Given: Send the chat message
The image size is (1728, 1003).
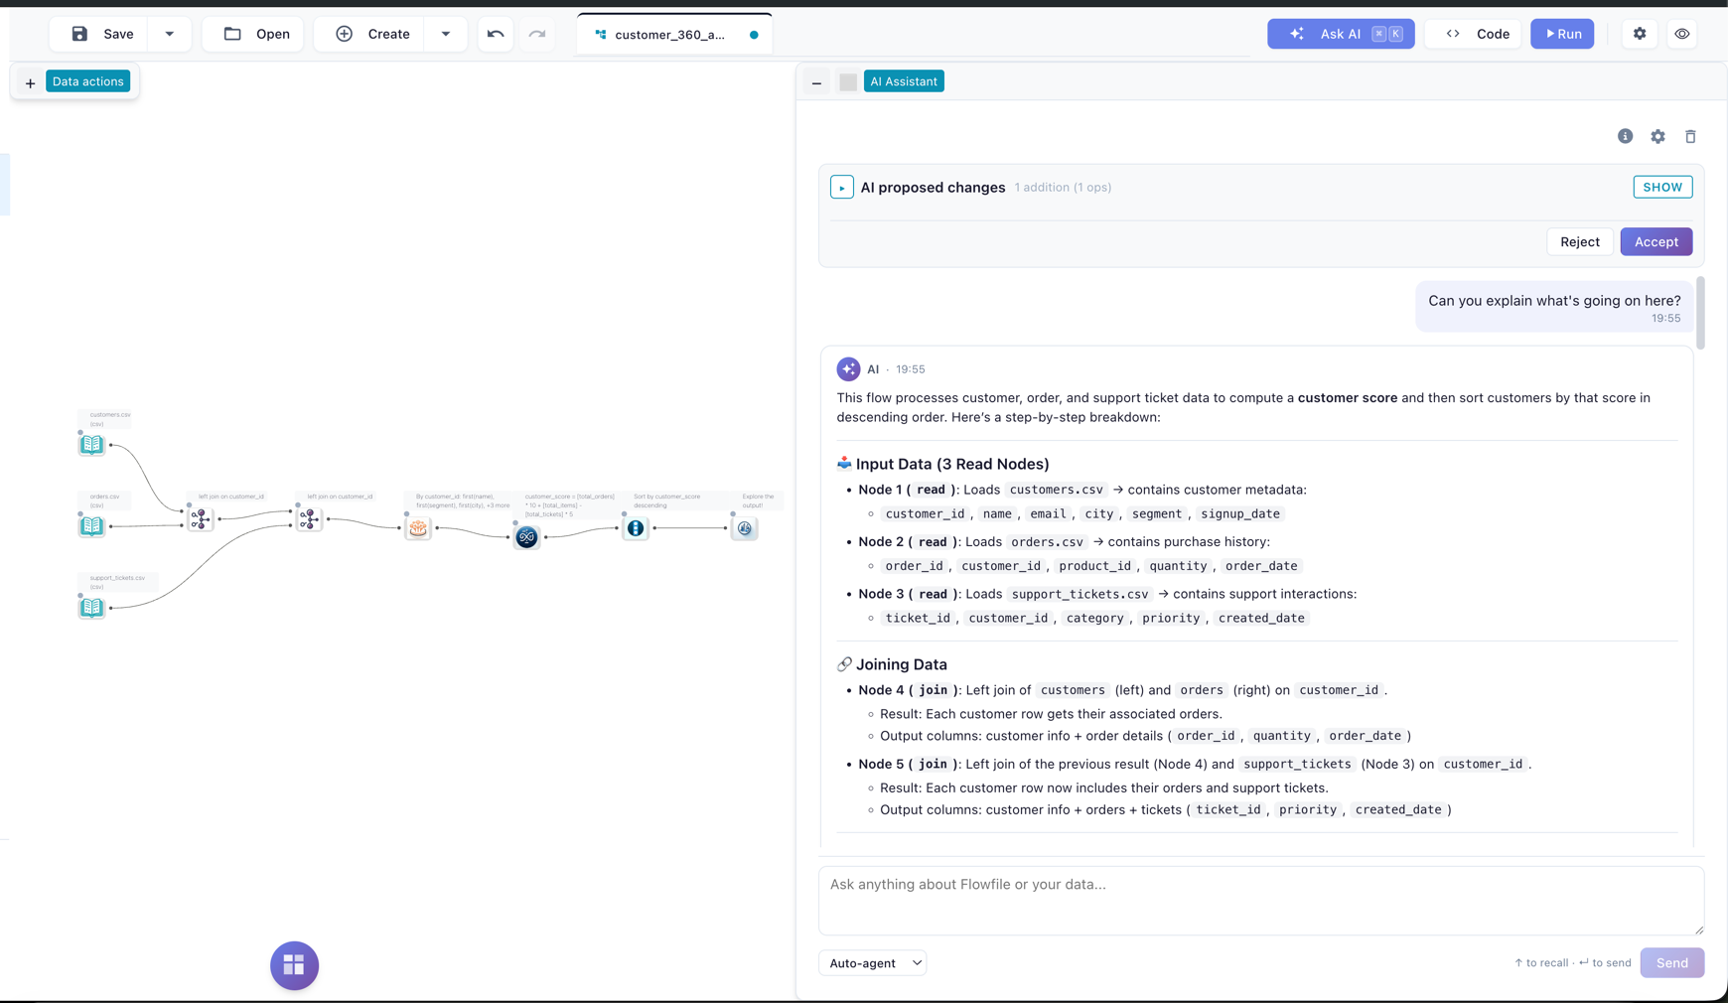Looking at the screenshot, I should click(x=1671, y=962).
